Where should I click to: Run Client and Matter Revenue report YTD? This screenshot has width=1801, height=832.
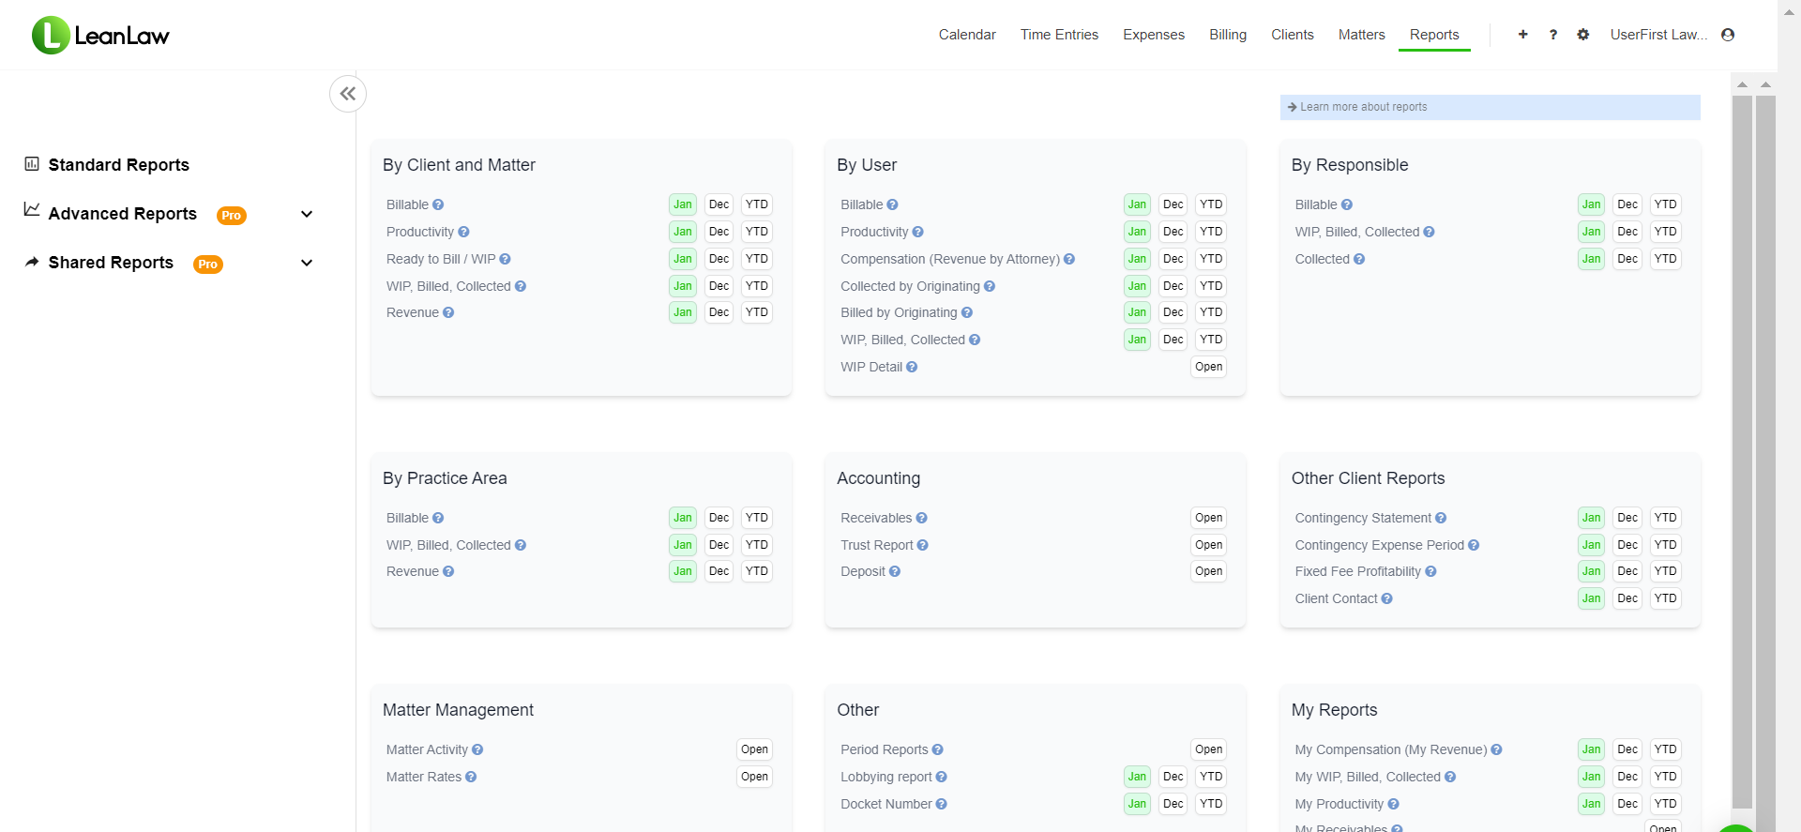tap(757, 312)
